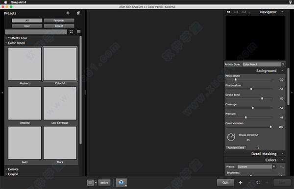Click the Colors preset options icon
The image size is (294, 189).
282,166
